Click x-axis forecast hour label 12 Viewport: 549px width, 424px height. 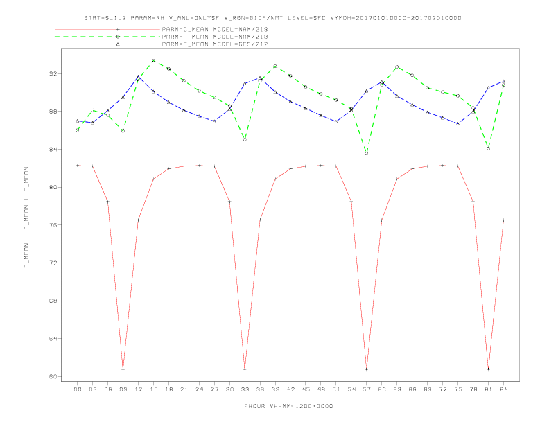coord(139,389)
